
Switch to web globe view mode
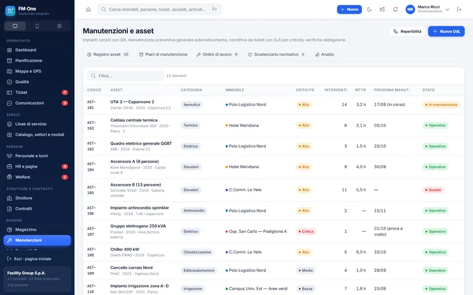tap(60, 26)
